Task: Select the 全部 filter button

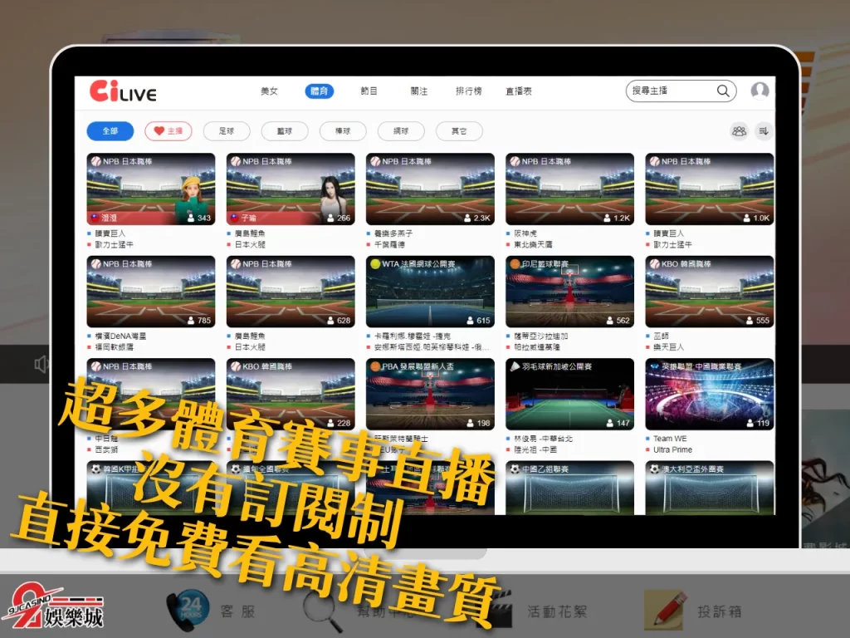Action: coord(110,131)
